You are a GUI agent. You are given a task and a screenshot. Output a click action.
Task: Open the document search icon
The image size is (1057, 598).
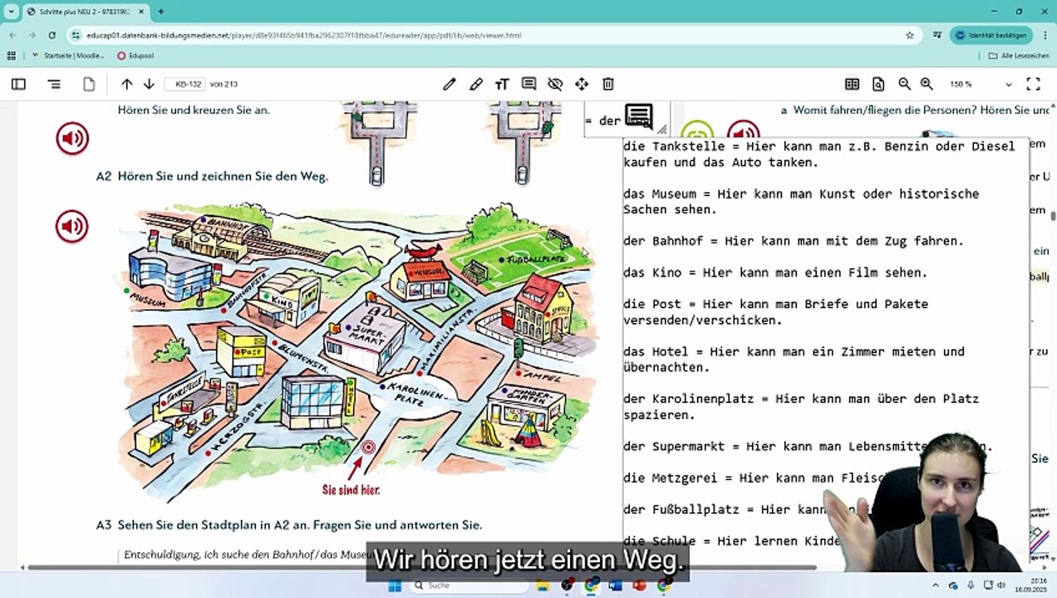click(x=878, y=84)
